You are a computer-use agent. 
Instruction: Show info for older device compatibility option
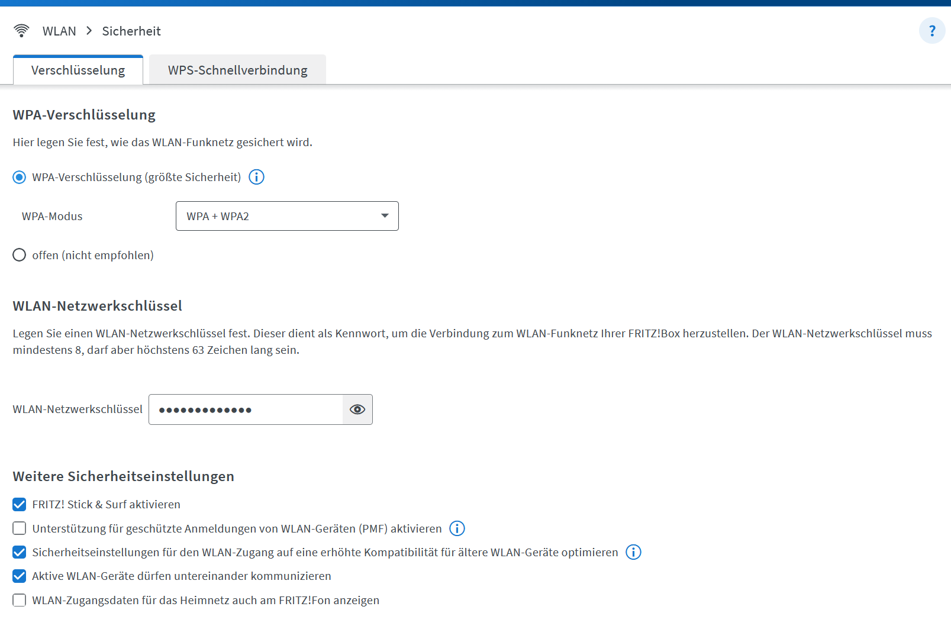pos(633,552)
